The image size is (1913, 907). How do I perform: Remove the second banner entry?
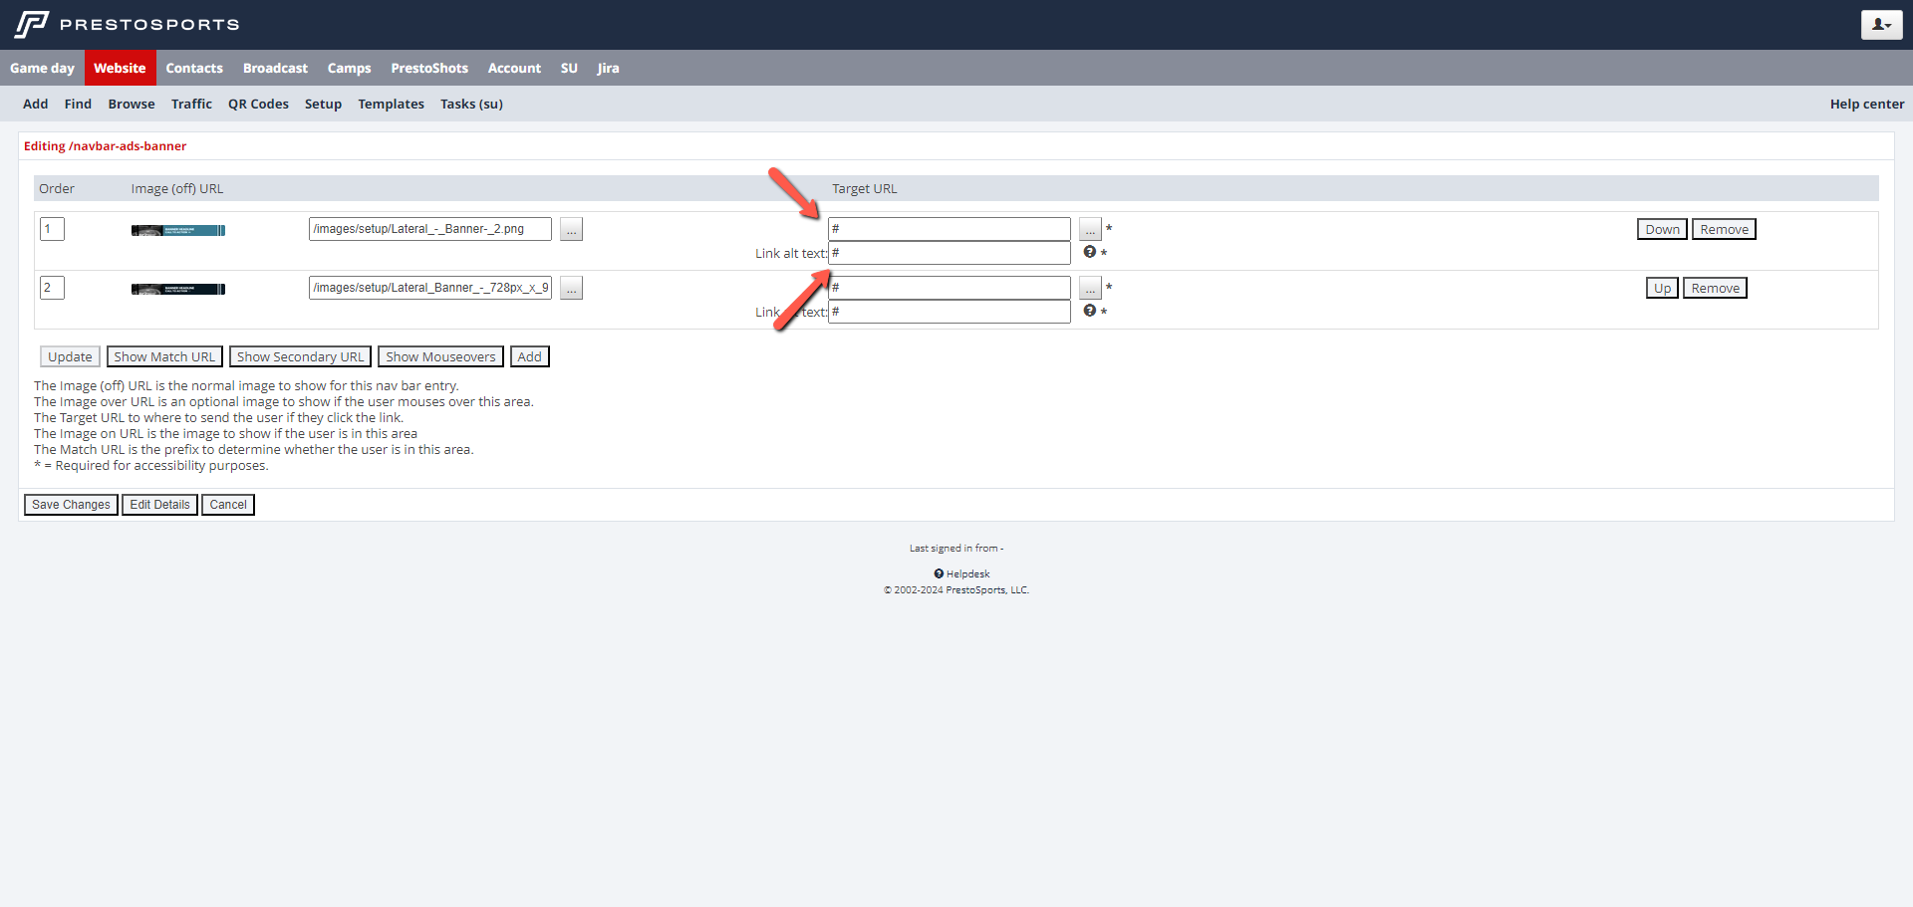tap(1715, 289)
